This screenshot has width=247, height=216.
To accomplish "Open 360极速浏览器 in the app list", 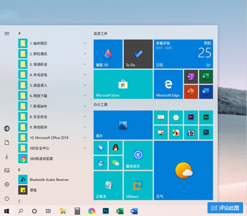I will click(52, 159).
